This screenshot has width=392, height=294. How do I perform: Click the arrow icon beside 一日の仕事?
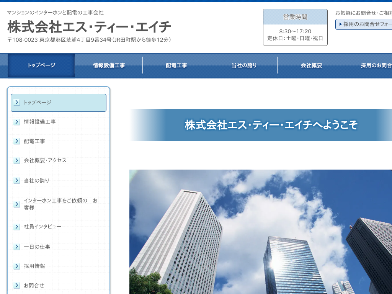pyautogui.click(x=17, y=247)
